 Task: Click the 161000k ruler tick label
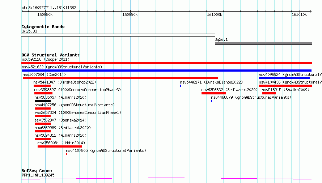click(x=215, y=14)
